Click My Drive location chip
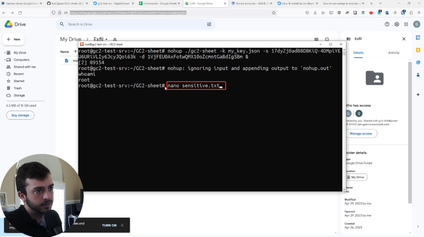This screenshot has width=424, height=237. (x=357, y=177)
